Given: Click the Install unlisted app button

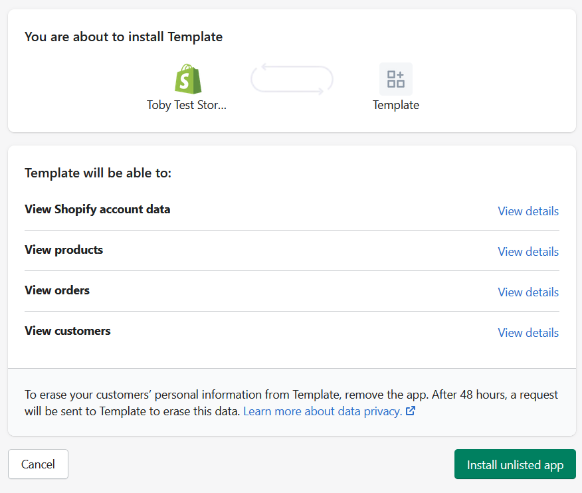Looking at the screenshot, I should [x=515, y=464].
